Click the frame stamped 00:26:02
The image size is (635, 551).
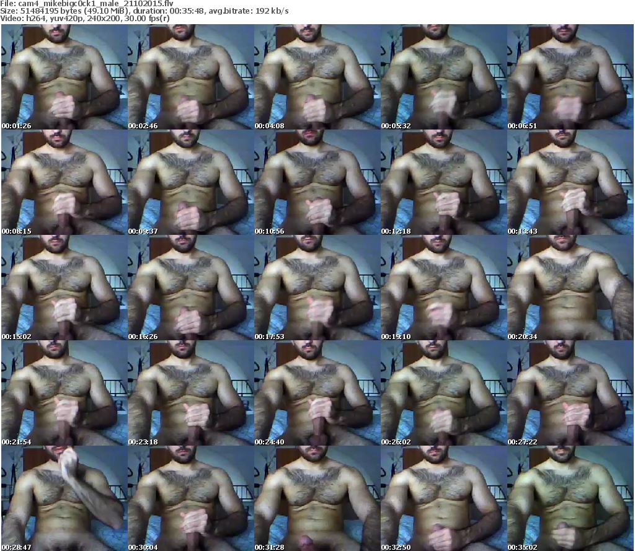(444, 393)
